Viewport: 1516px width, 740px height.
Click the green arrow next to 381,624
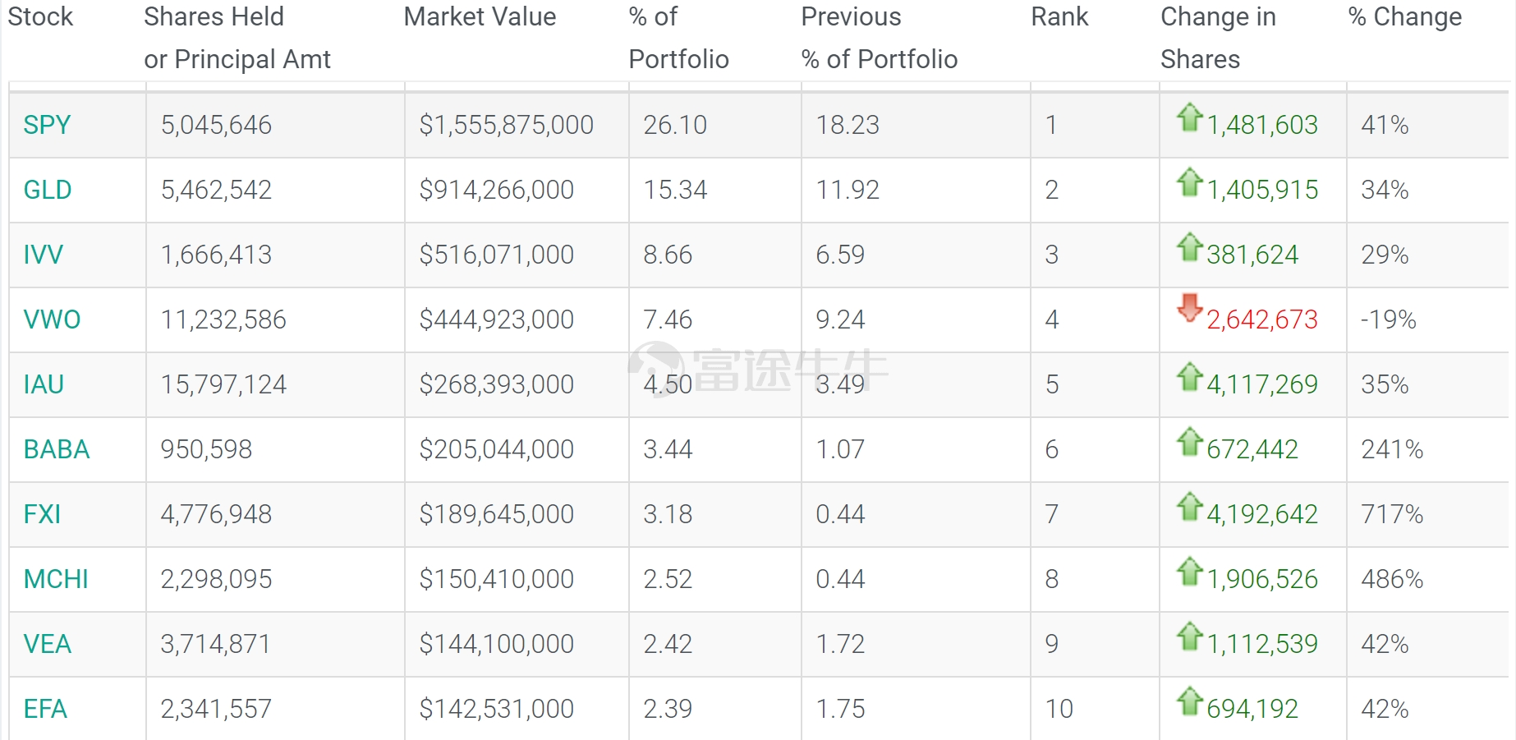[1189, 247]
